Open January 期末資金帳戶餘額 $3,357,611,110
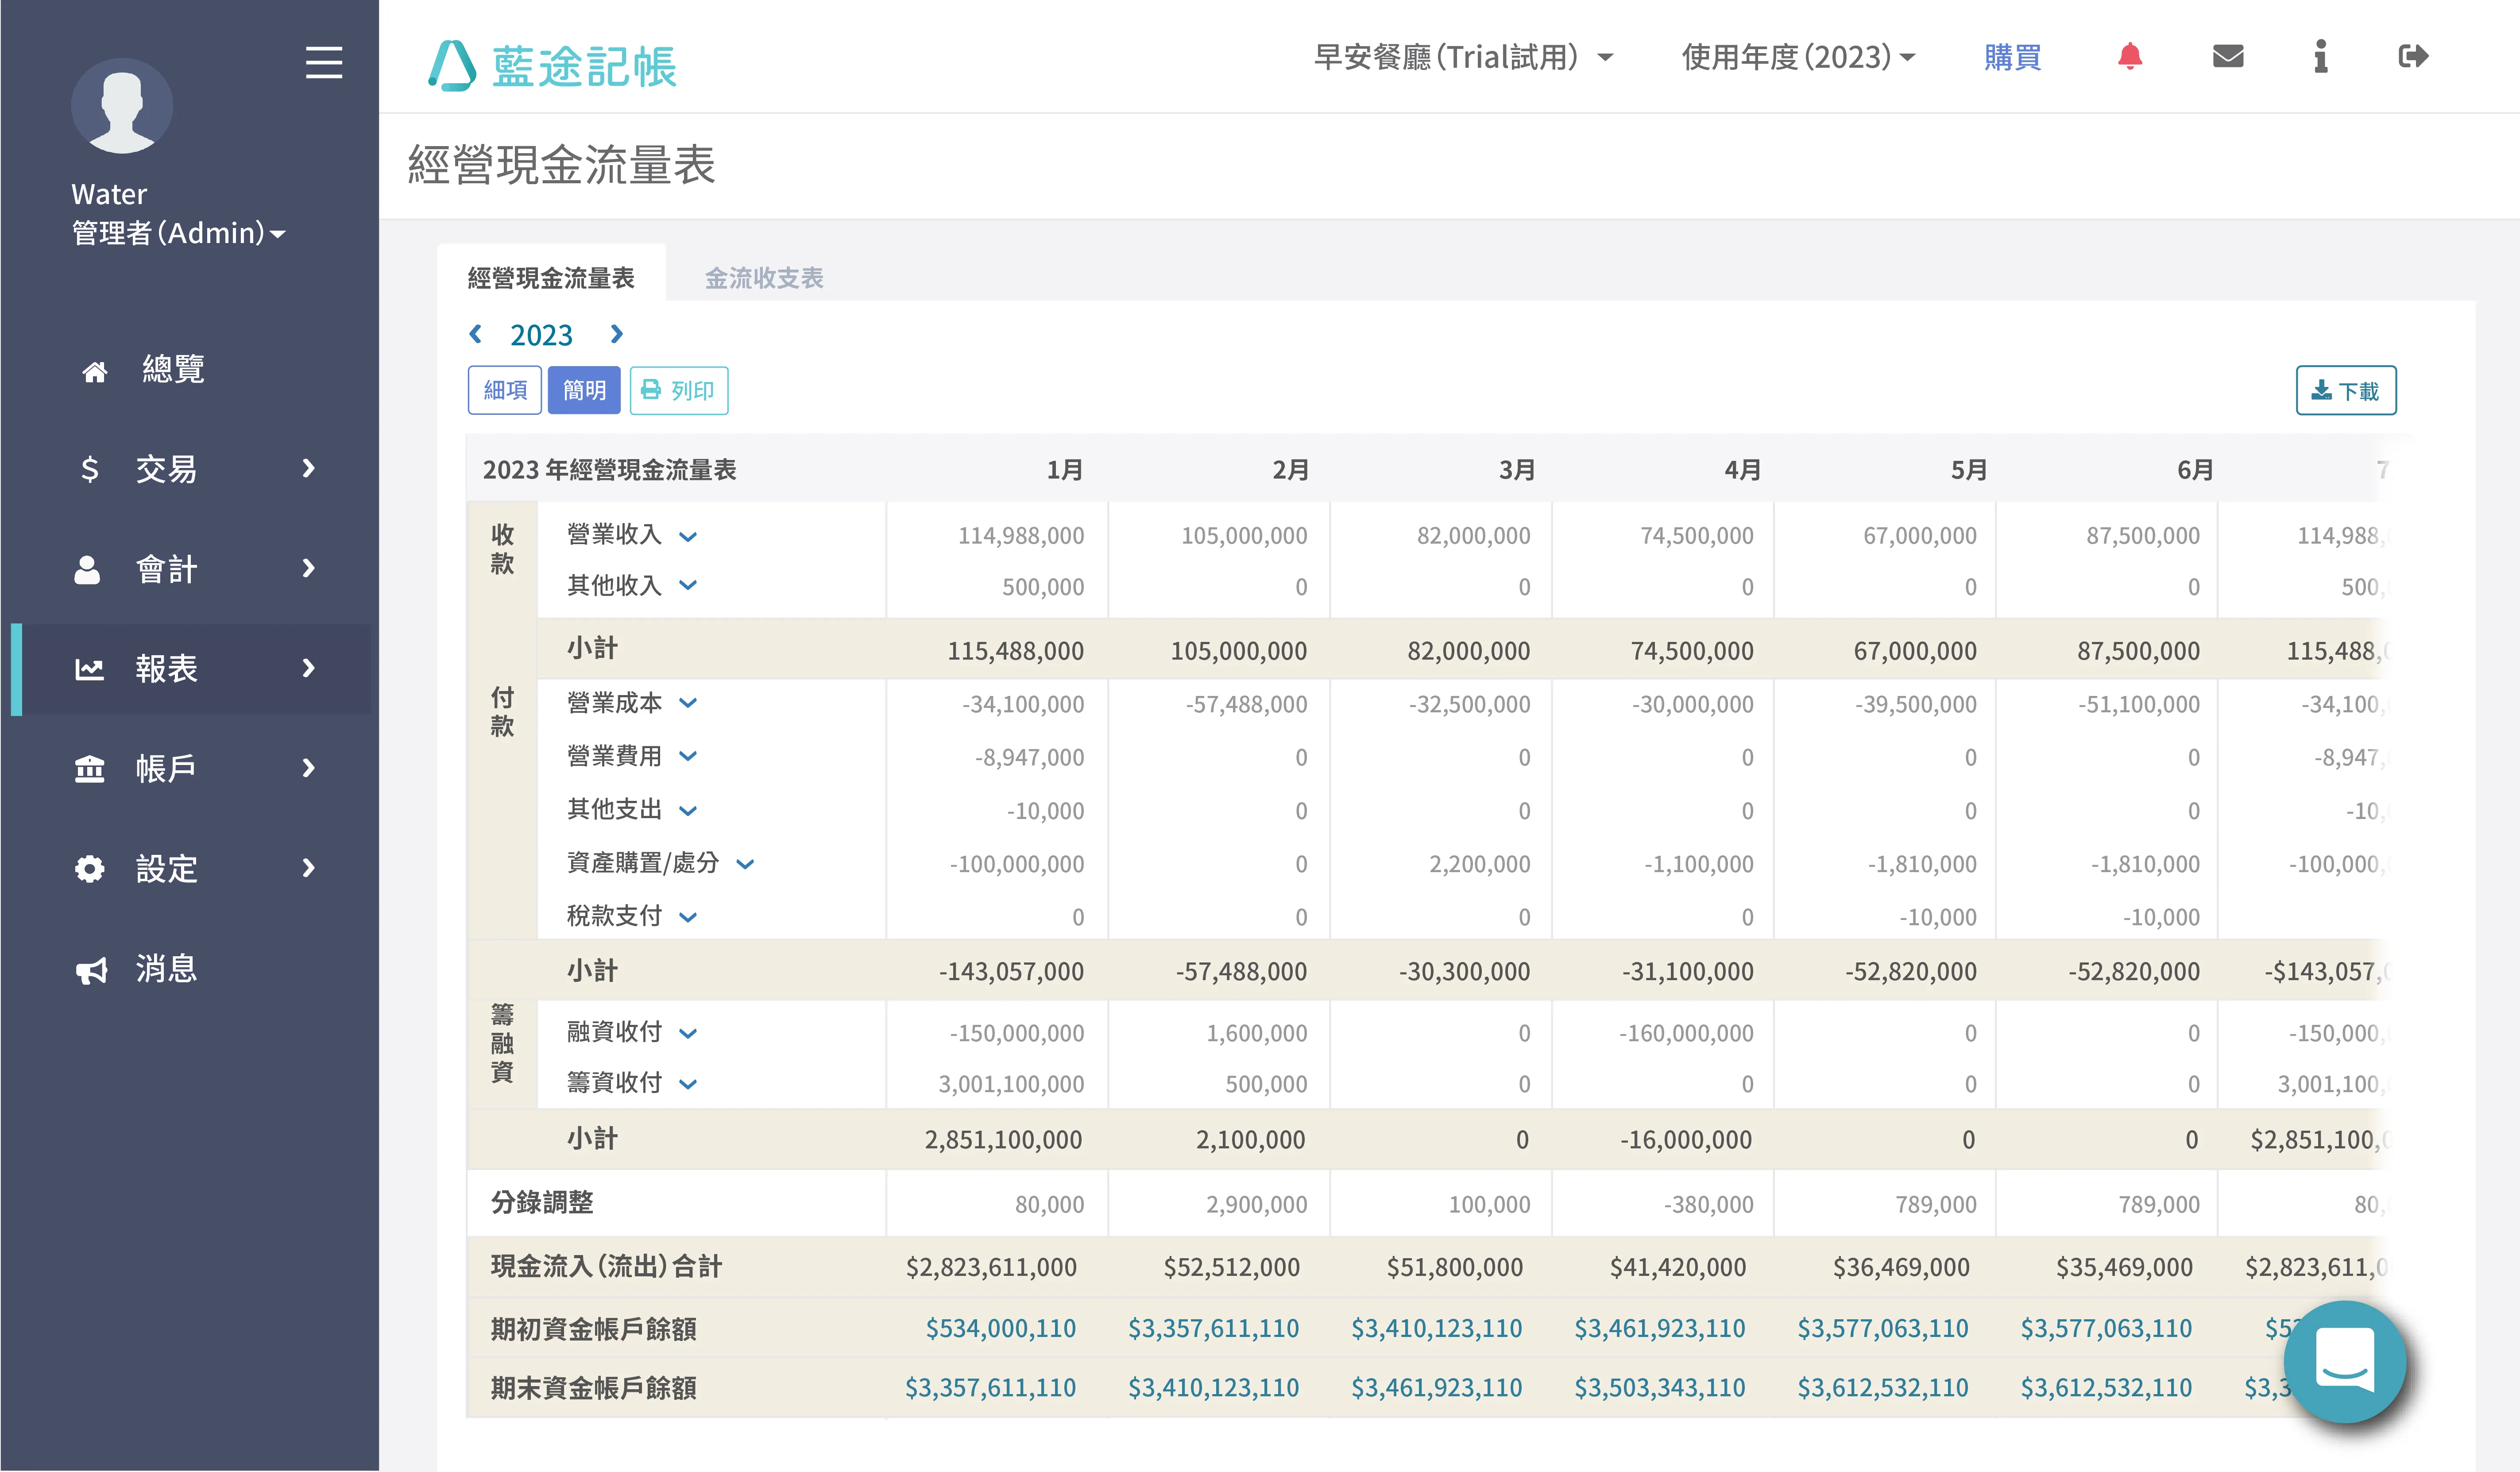 [990, 1387]
